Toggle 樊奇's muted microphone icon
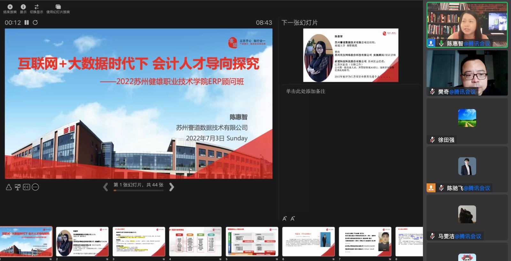Image resolution: width=511 pixels, height=261 pixels. pyautogui.click(x=432, y=92)
